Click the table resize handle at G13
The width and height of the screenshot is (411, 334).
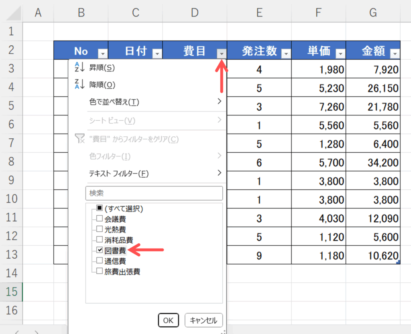pyautogui.click(x=398, y=262)
